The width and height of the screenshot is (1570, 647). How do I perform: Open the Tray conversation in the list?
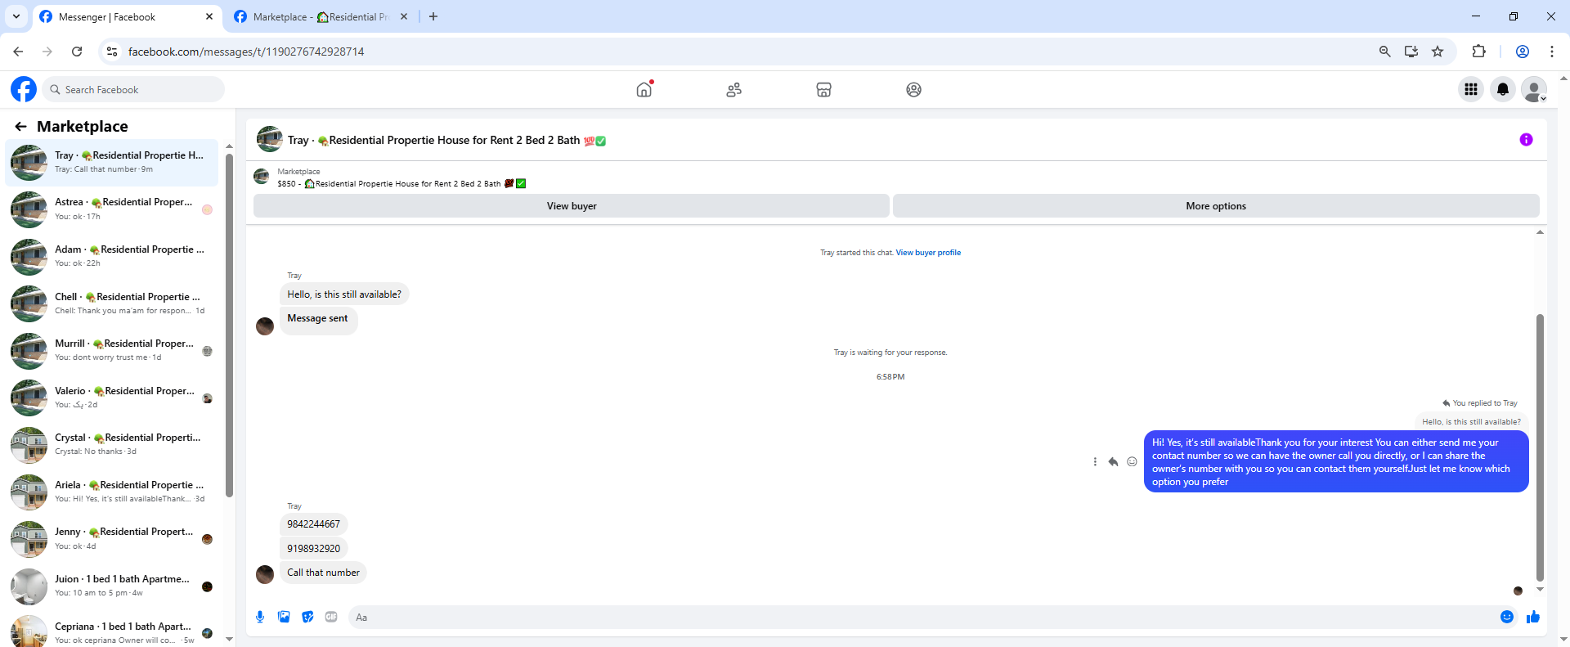tap(112, 163)
